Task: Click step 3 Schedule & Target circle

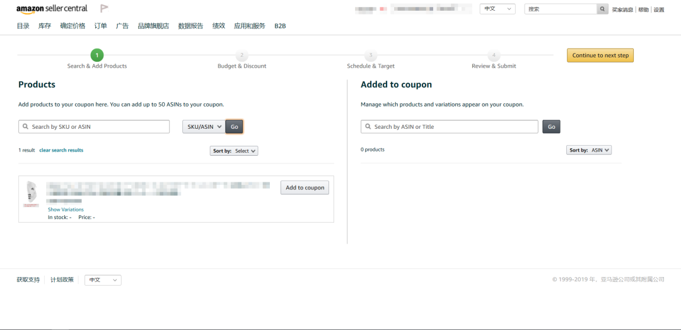Action: click(x=371, y=56)
